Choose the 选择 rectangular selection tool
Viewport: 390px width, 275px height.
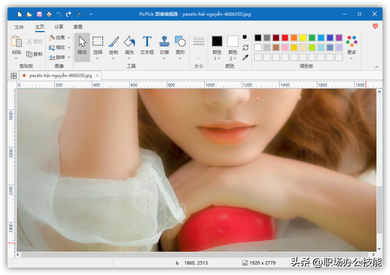[x=97, y=46]
